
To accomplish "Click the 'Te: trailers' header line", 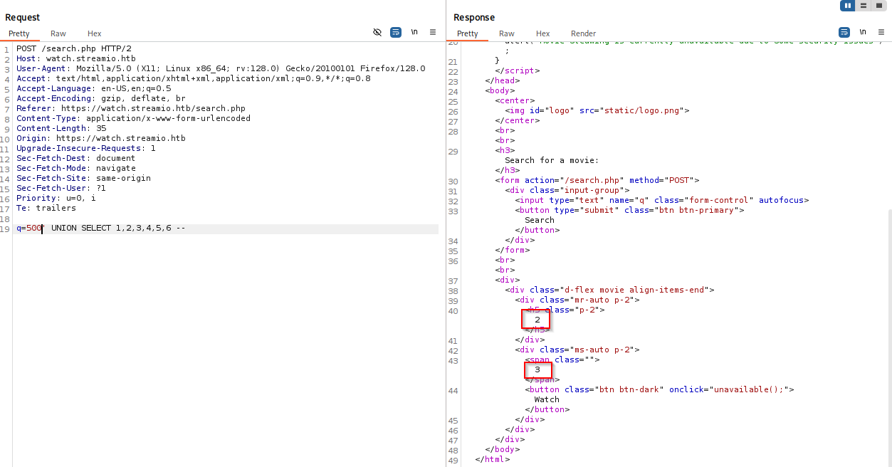I will tap(46, 208).
